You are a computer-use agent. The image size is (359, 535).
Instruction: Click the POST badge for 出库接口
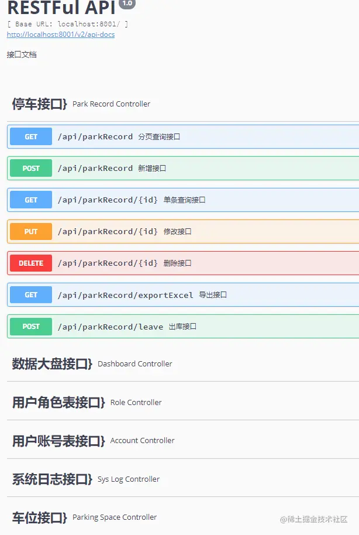click(31, 327)
